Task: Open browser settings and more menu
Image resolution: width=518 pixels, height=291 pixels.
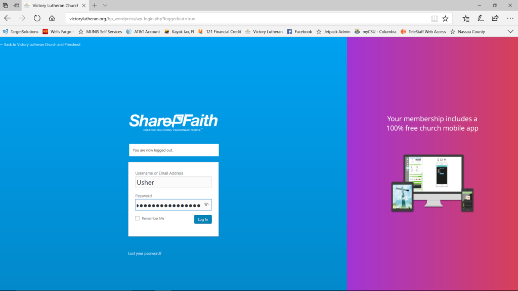Action: [x=510, y=19]
